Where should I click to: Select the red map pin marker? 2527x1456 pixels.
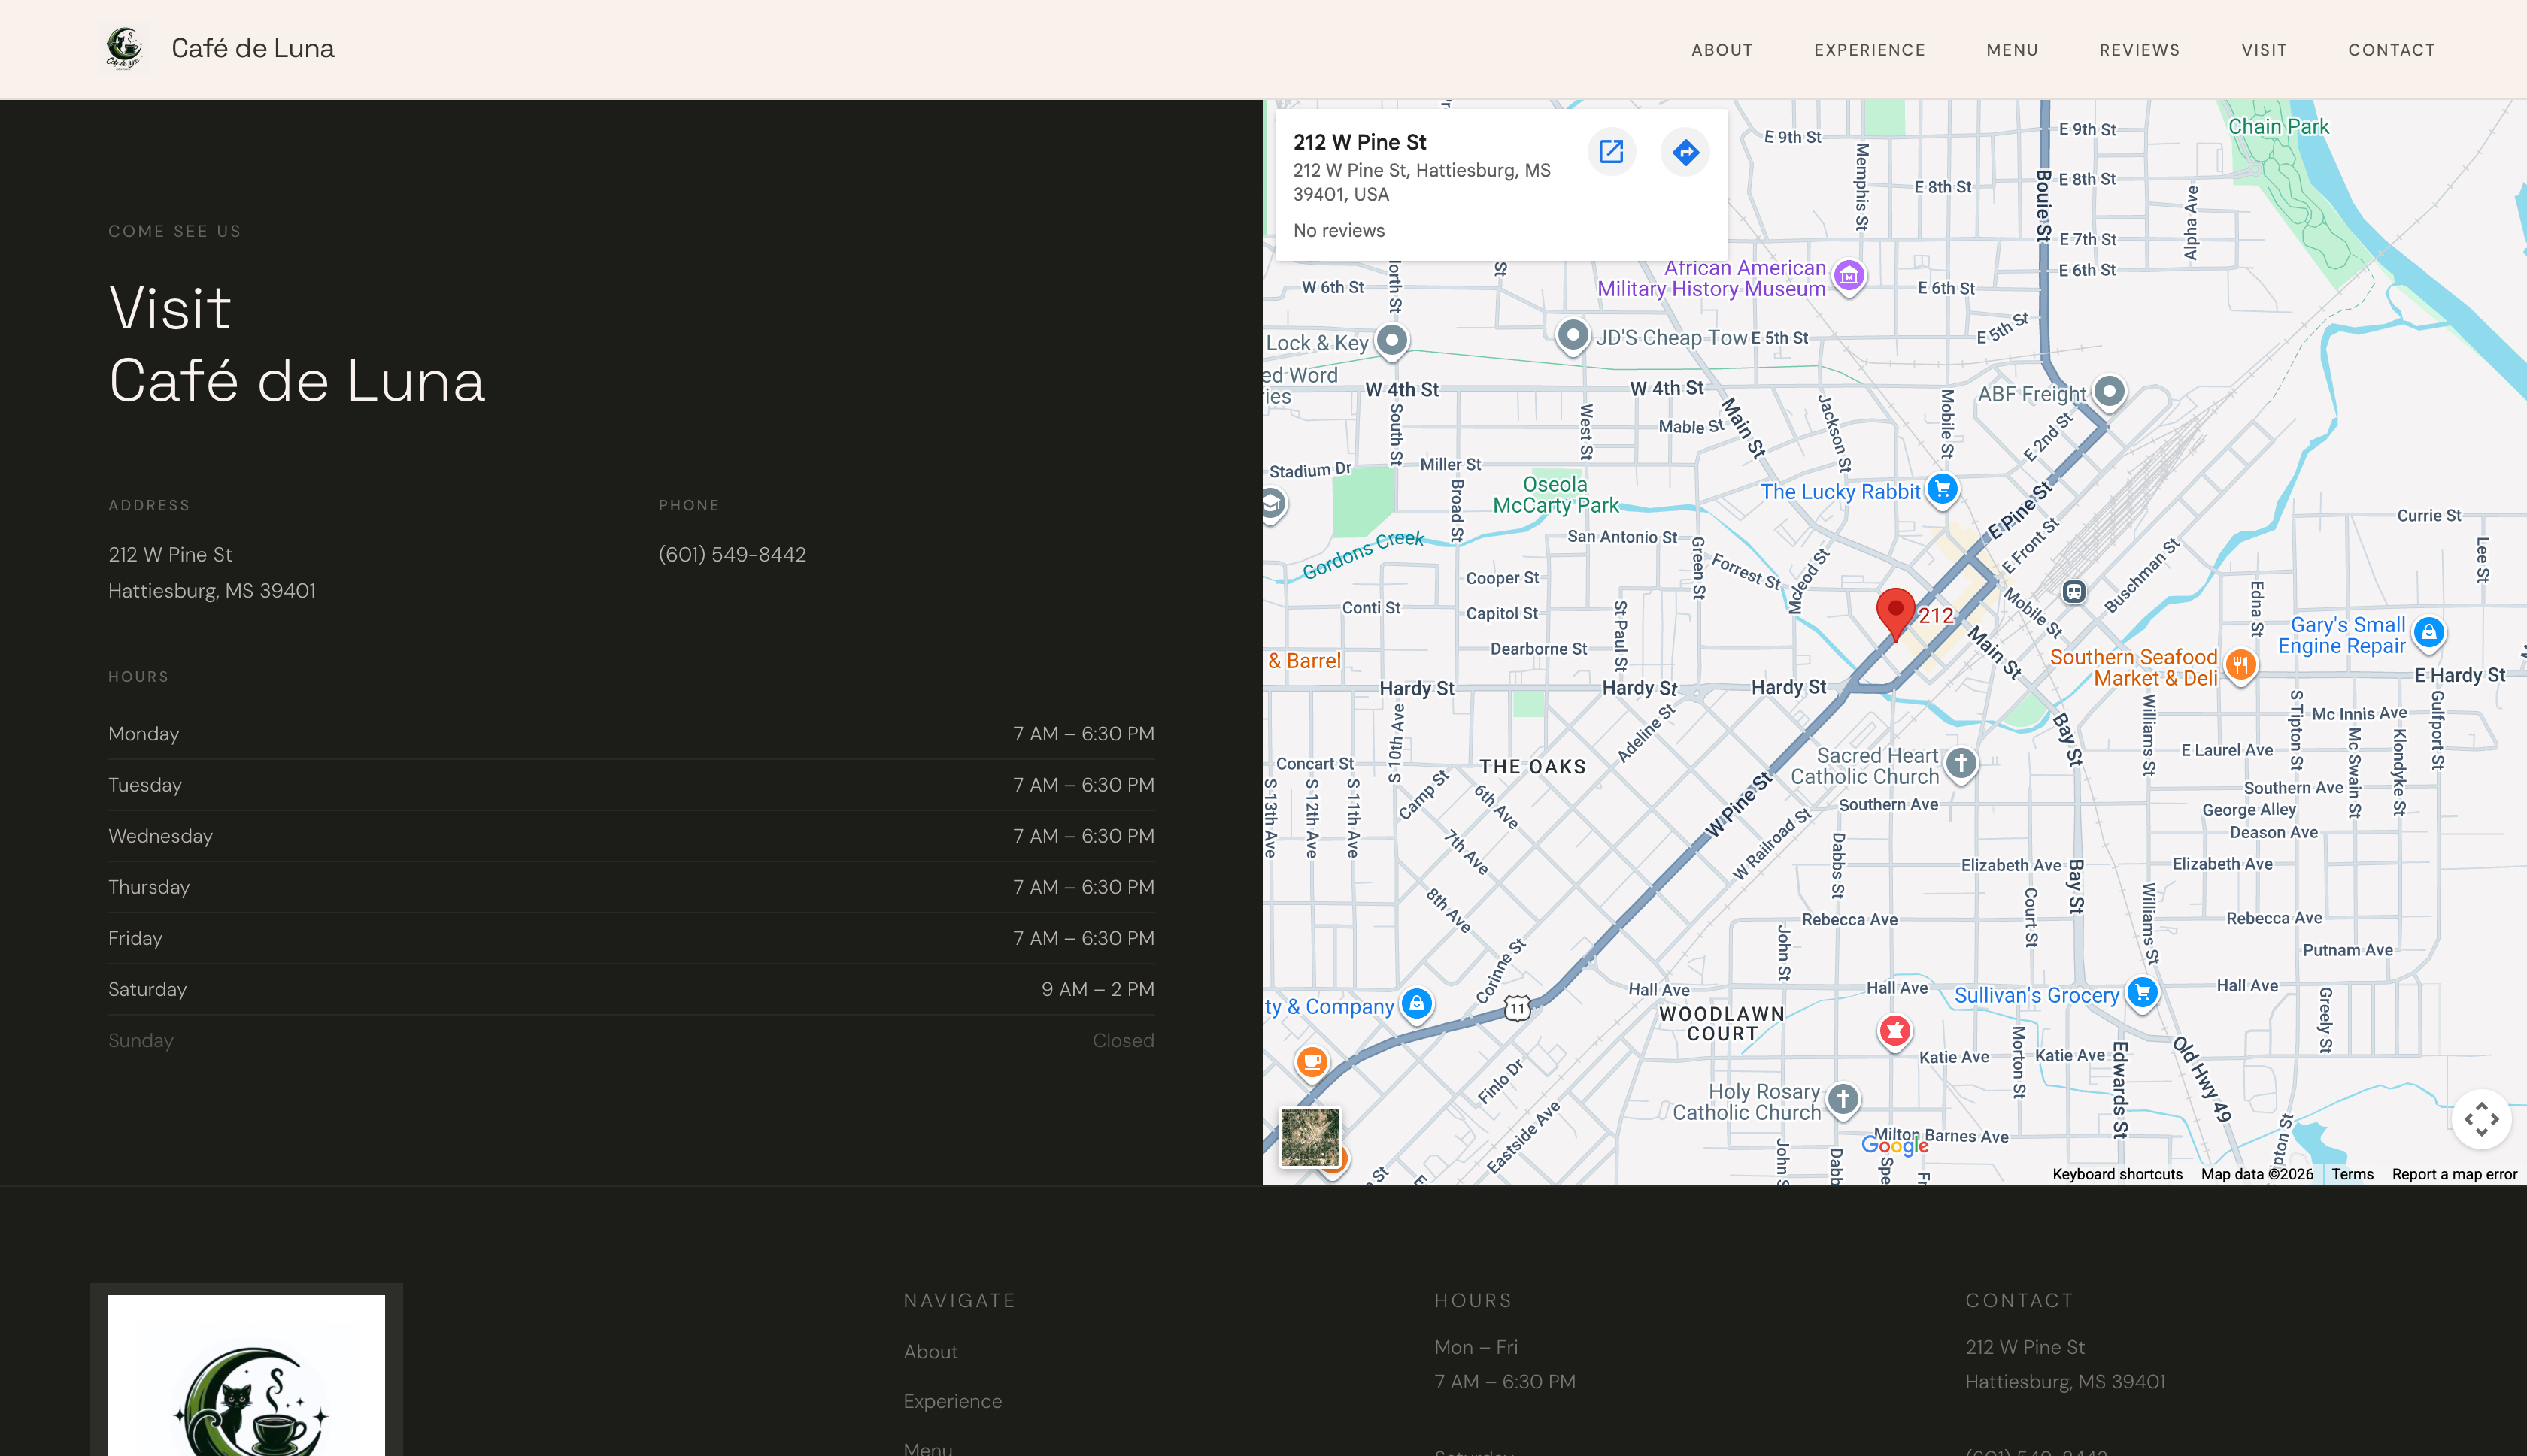[1894, 608]
